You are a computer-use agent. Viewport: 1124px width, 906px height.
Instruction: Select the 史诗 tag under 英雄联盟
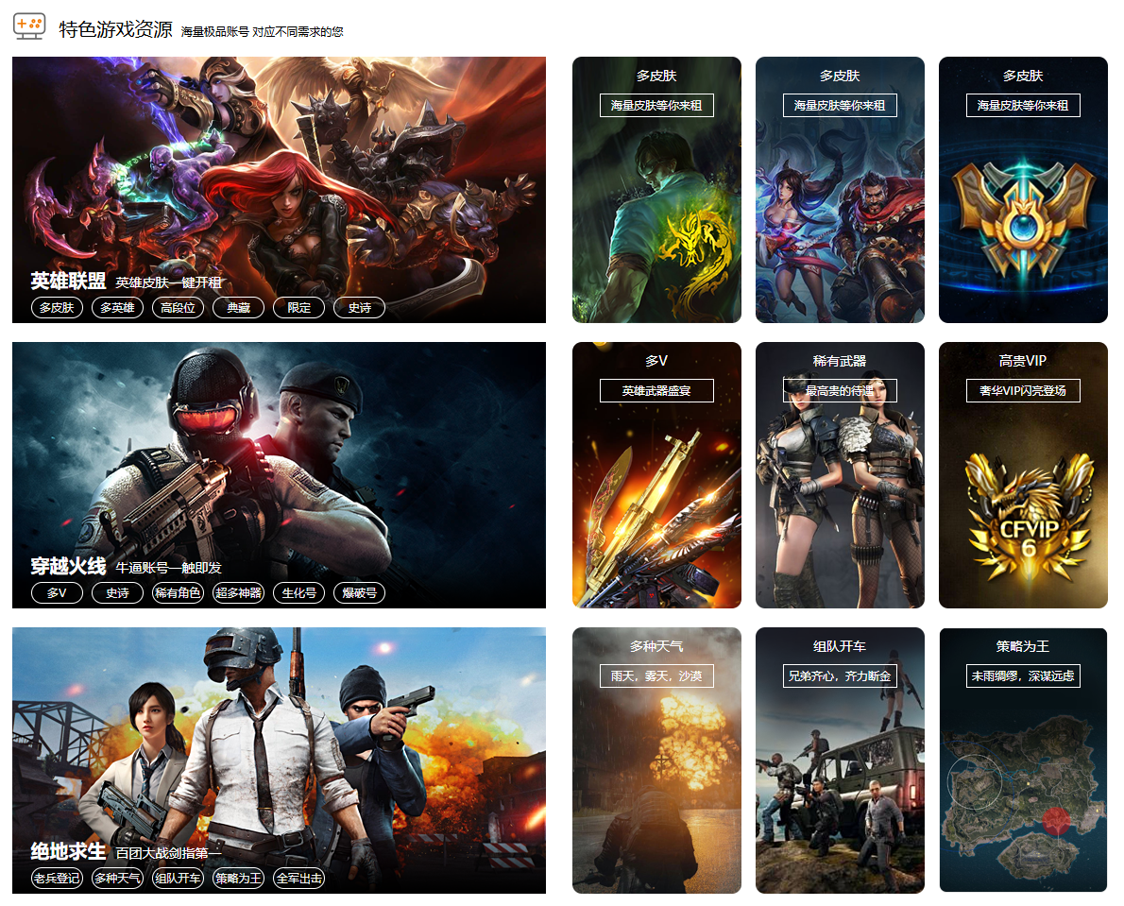click(x=359, y=307)
